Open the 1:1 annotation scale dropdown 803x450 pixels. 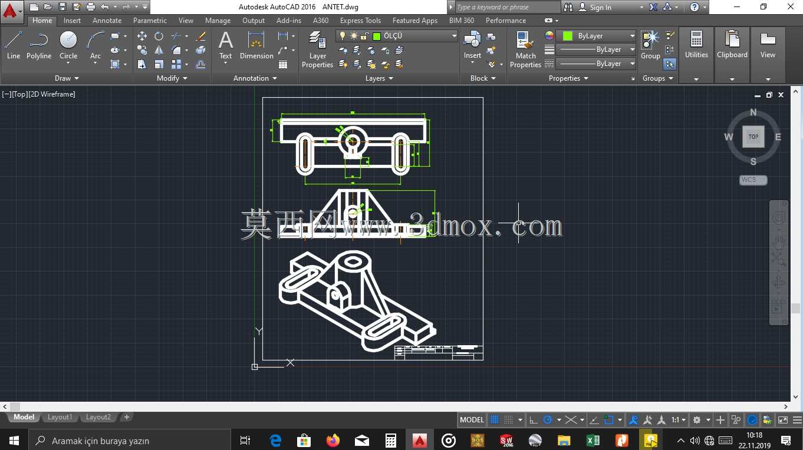point(679,420)
